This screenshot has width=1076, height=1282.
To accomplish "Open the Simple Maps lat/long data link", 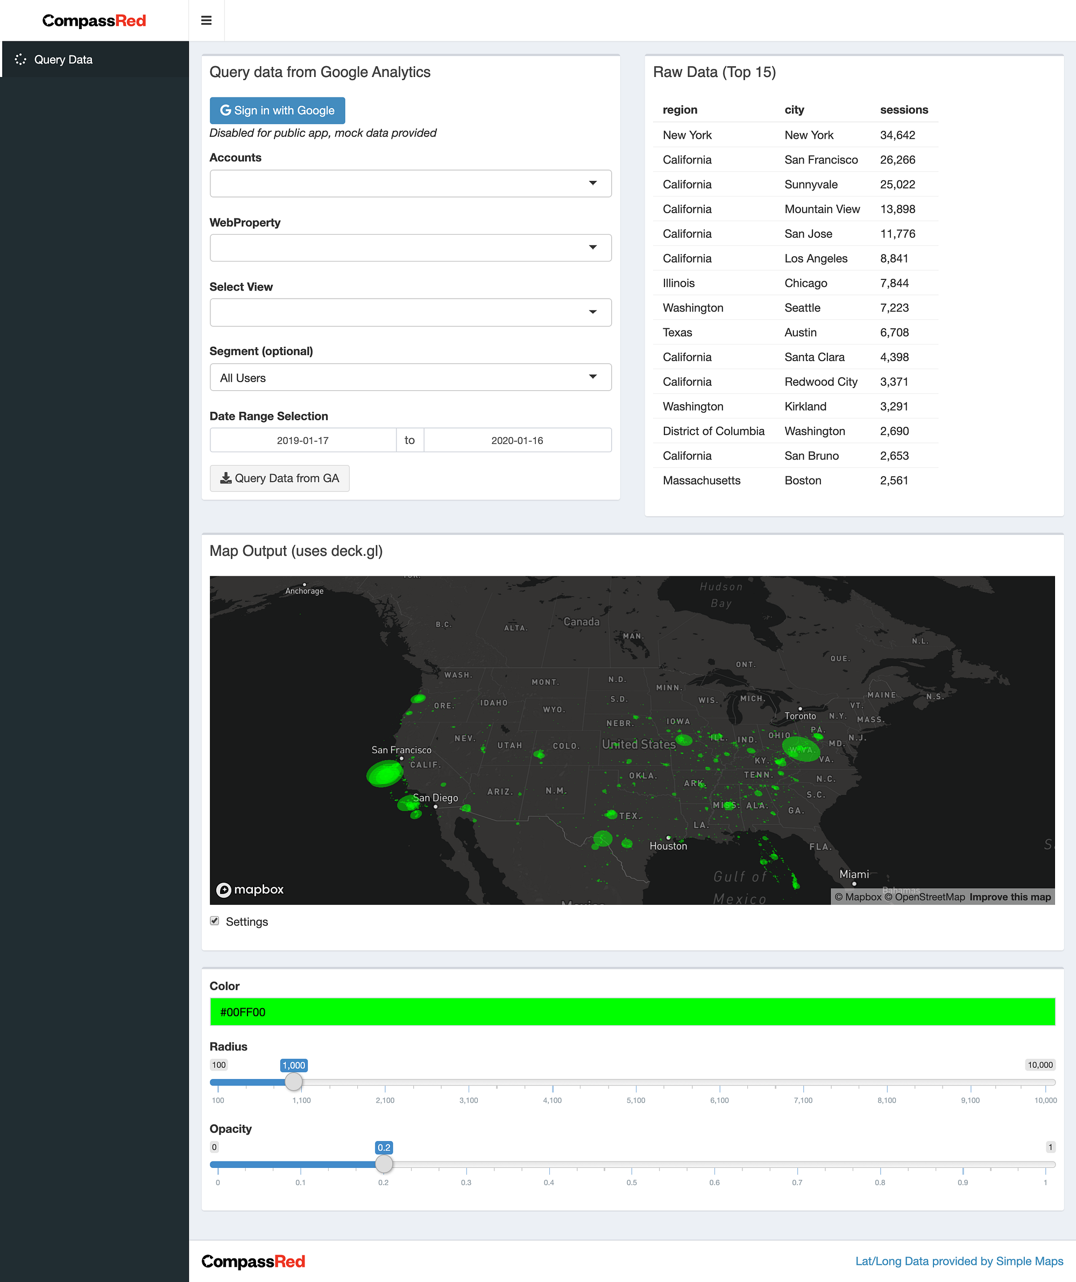I will pyautogui.click(x=959, y=1261).
